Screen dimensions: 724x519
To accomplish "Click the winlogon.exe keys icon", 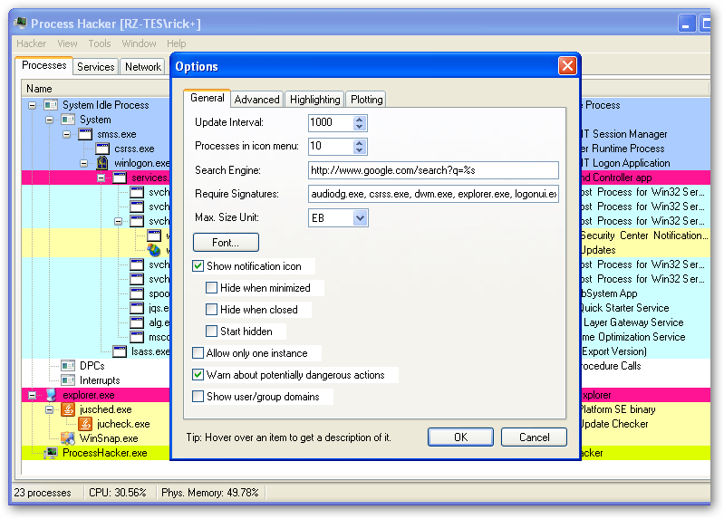I will coord(102,163).
